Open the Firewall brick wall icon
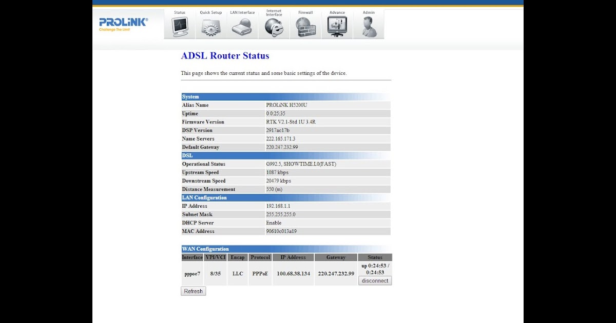The height and width of the screenshot is (323, 616). coord(305,27)
